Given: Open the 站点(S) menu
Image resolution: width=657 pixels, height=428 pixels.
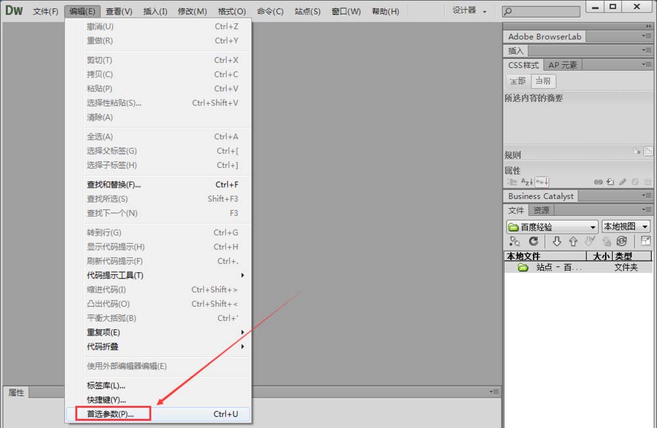Looking at the screenshot, I should 307,11.
